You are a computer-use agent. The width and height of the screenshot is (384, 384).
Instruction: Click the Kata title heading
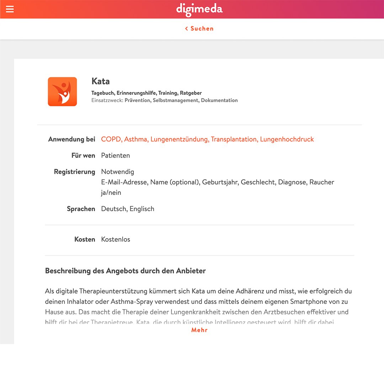[x=100, y=81]
